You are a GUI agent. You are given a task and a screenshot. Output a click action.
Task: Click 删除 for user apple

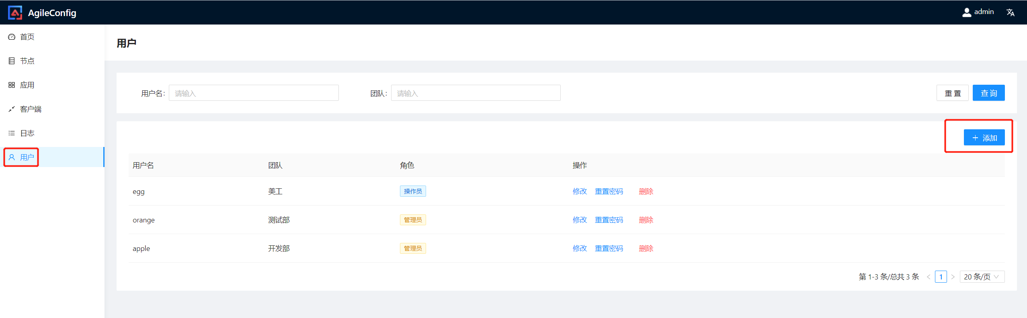click(646, 248)
